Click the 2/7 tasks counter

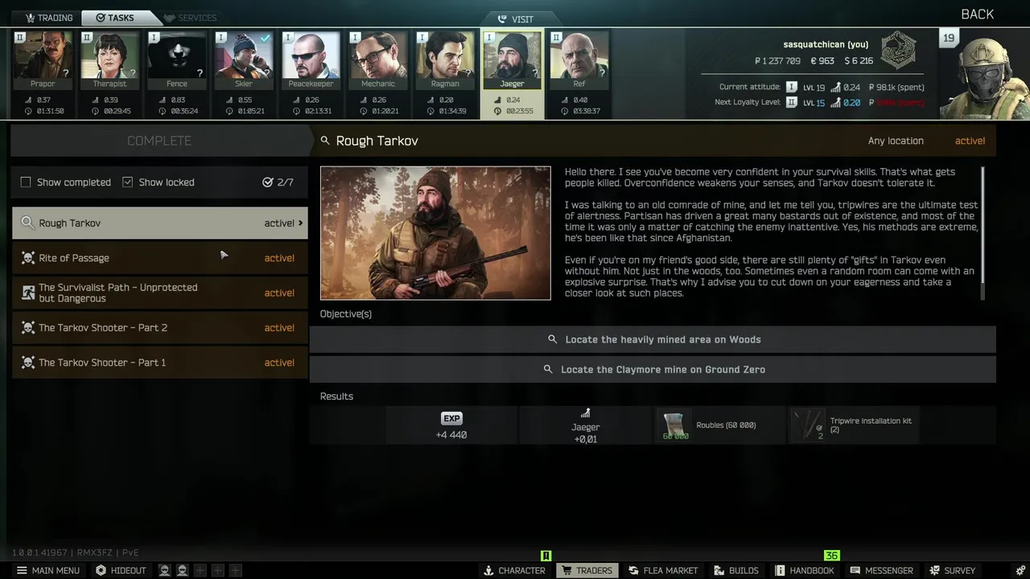tap(278, 183)
